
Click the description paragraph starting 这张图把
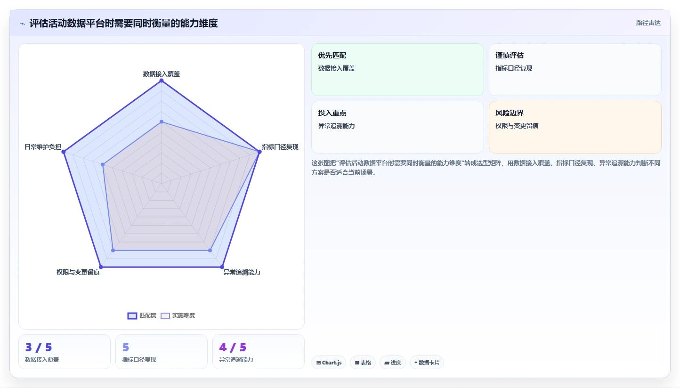[x=486, y=168]
